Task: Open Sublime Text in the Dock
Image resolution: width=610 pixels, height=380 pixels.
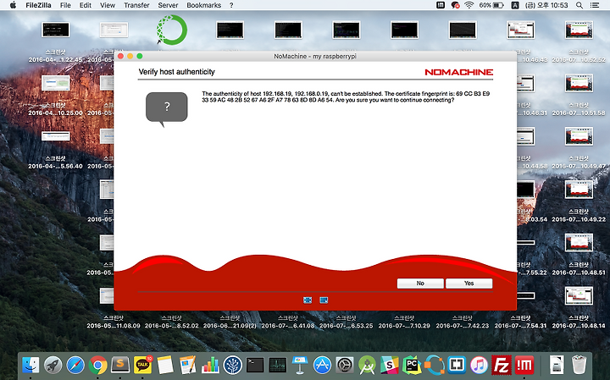Action: [x=120, y=365]
